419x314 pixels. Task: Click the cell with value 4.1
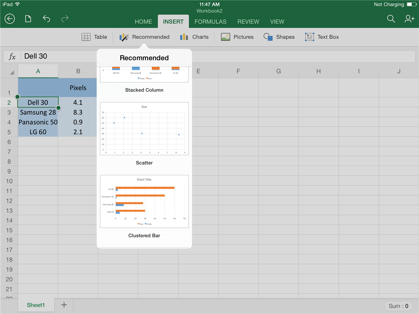tap(78, 103)
